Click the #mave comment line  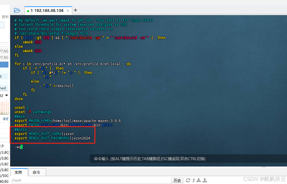(x=20, y=116)
